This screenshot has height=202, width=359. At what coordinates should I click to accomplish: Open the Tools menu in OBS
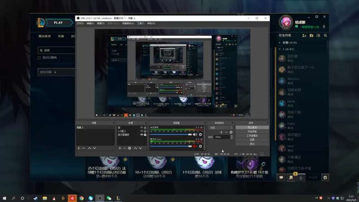pos(140,23)
